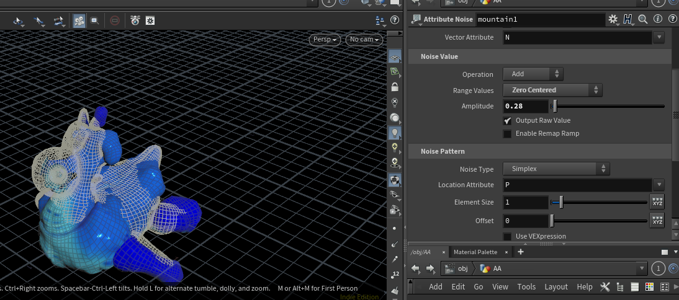Open viewport help question mark icon
679x300 pixels.
pyautogui.click(x=395, y=20)
